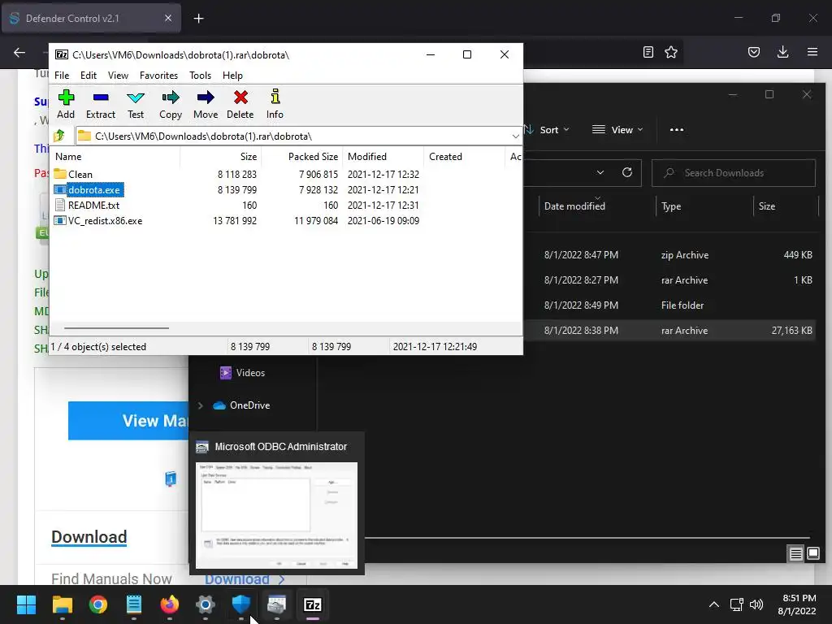Open the Help menu

point(232,76)
